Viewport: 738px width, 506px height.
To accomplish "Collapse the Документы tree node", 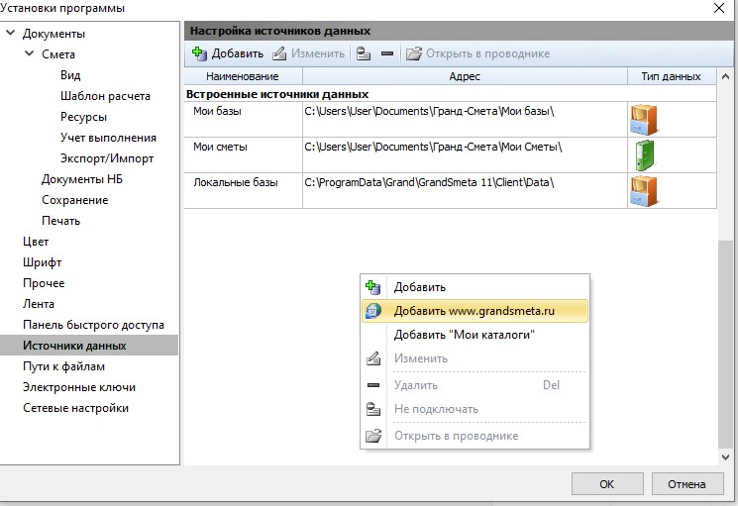I will point(11,34).
